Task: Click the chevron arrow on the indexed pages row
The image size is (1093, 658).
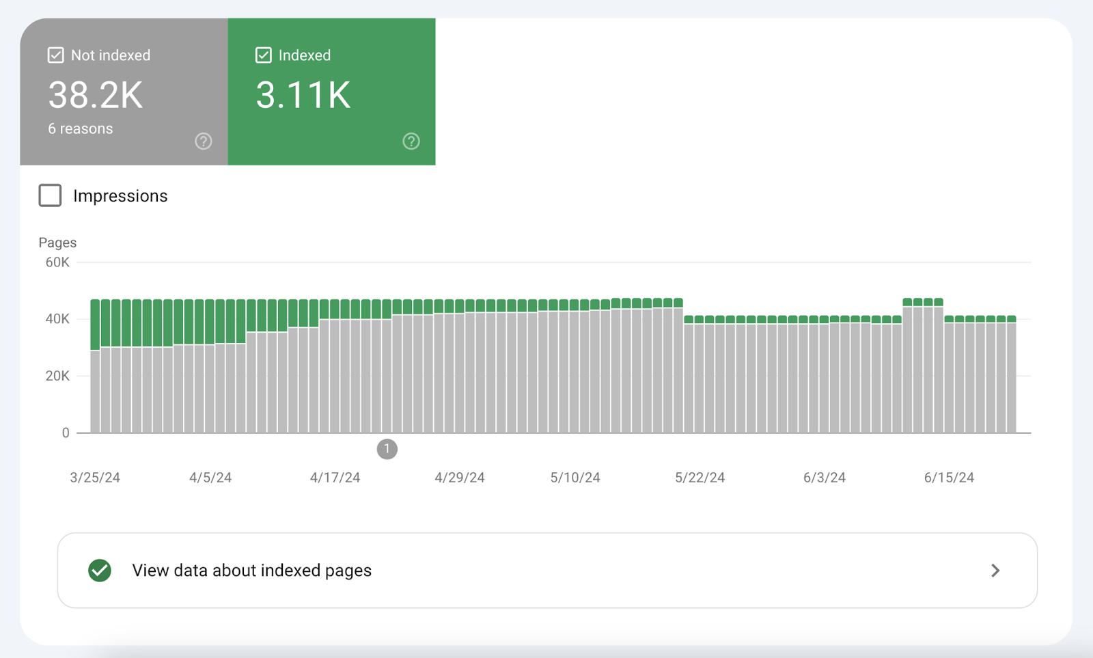Action: (996, 570)
